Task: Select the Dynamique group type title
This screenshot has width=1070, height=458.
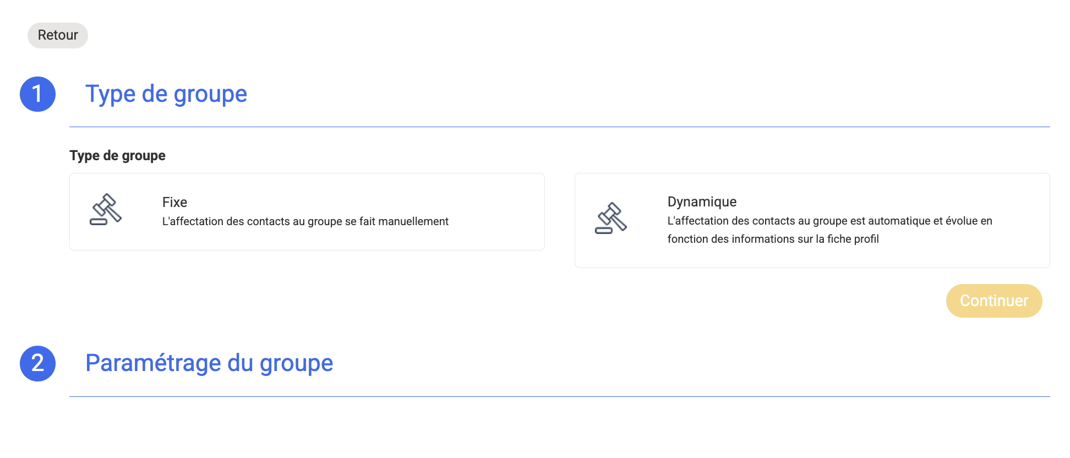Action: (x=702, y=202)
